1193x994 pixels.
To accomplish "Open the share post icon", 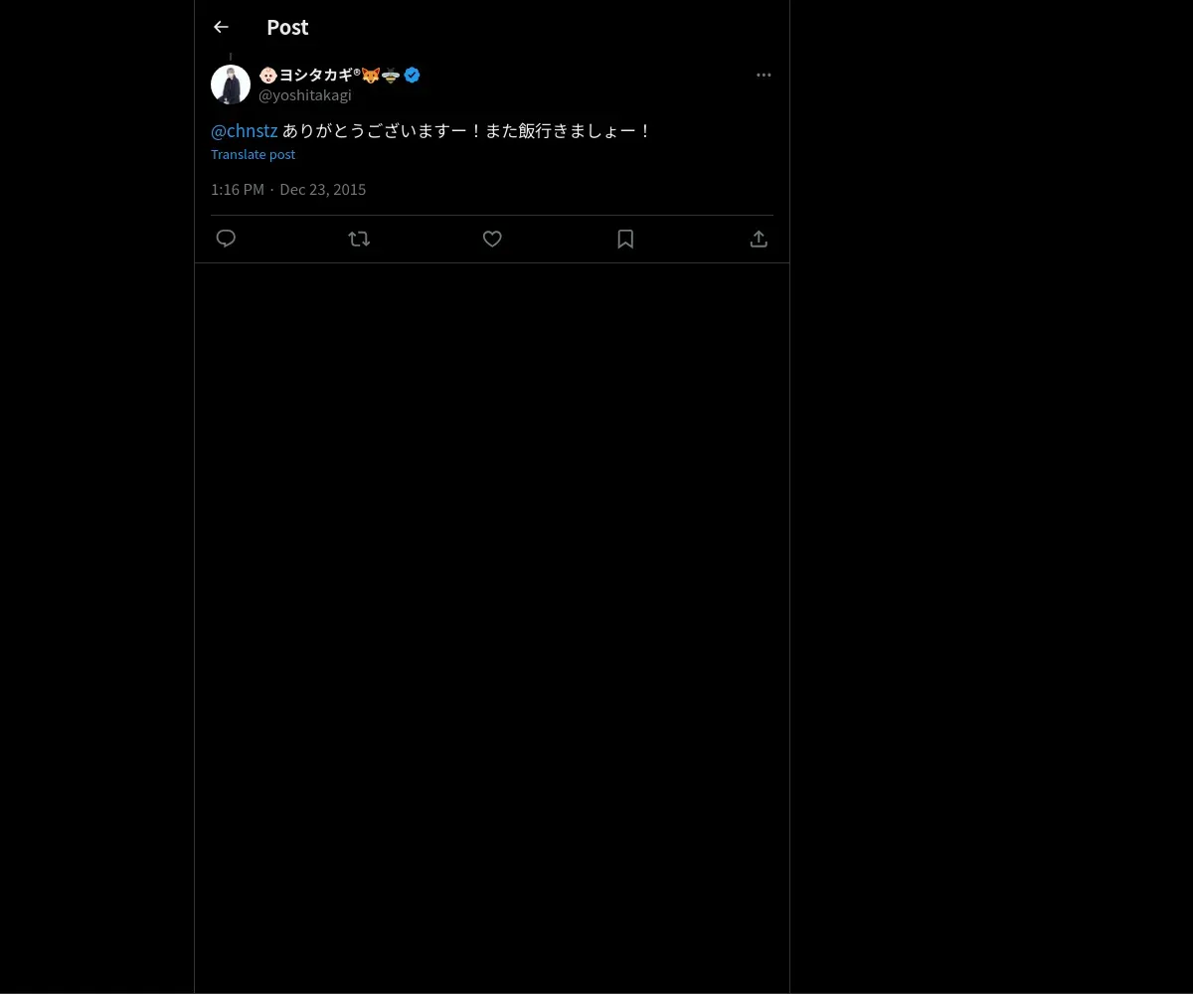I will pos(759,239).
